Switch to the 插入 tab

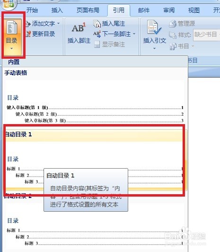[x=57, y=10]
